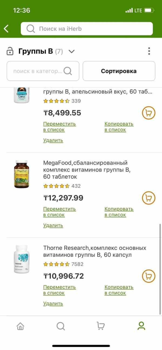Open the cart tab in bottom bar

pyautogui.click(x=101, y=326)
